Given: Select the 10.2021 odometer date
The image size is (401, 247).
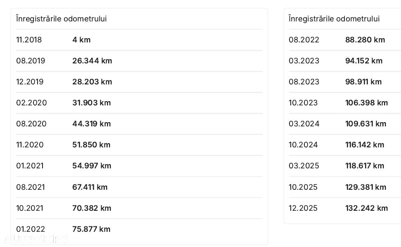Looking at the screenshot, I should click(30, 208).
